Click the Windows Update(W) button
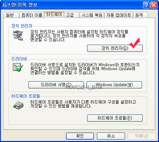Viewport: 159px width, 142px height. click(x=114, y=85)
